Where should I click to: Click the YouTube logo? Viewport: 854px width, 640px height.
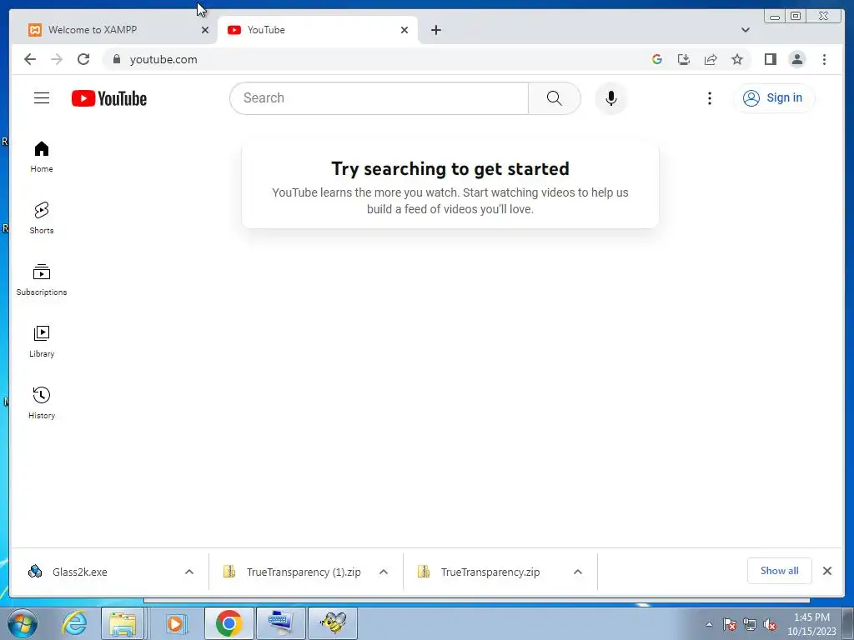[x=109, y=98]
